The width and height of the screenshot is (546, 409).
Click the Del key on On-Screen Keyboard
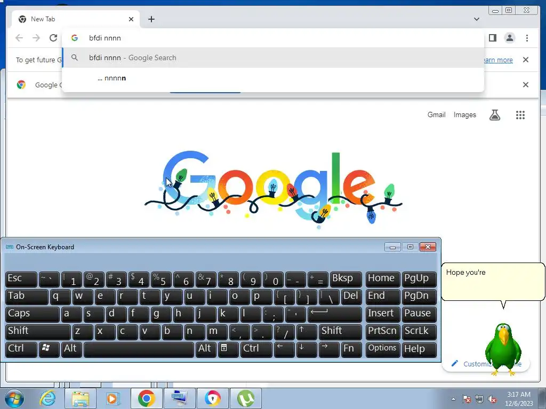pyautogui.click(x=351, y=297)
